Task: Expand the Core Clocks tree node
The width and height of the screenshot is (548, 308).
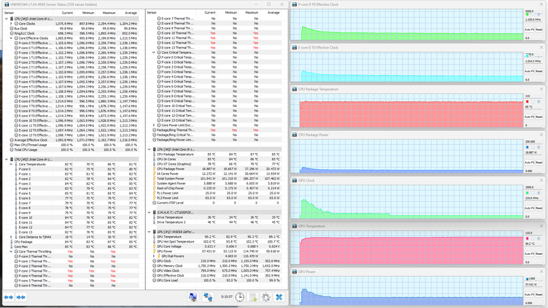Action: (11, 24)
